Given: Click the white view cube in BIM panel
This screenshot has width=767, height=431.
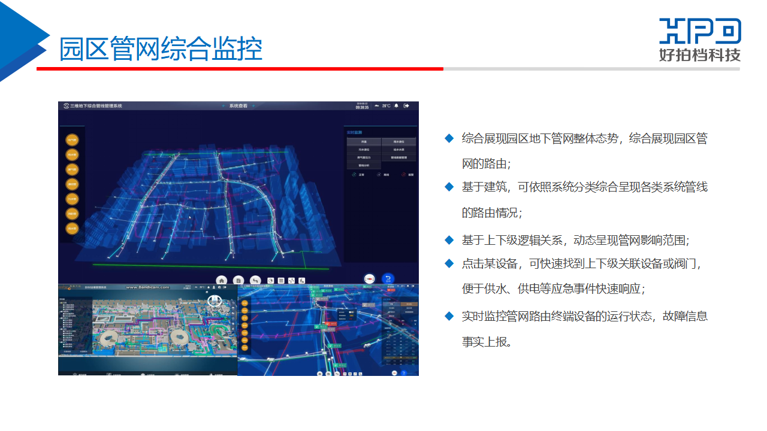Looking at the screenshot, I should (214, 301).
